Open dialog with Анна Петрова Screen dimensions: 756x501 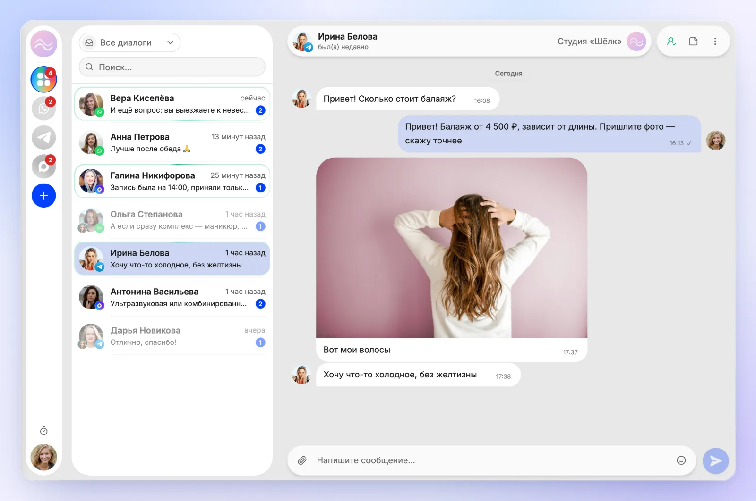coord(172,142)
